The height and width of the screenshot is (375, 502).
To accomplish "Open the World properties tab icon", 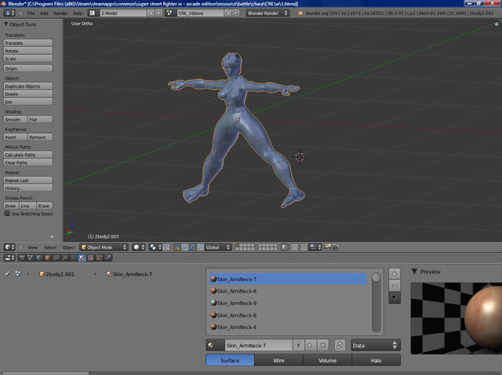I will pos(38,258).
